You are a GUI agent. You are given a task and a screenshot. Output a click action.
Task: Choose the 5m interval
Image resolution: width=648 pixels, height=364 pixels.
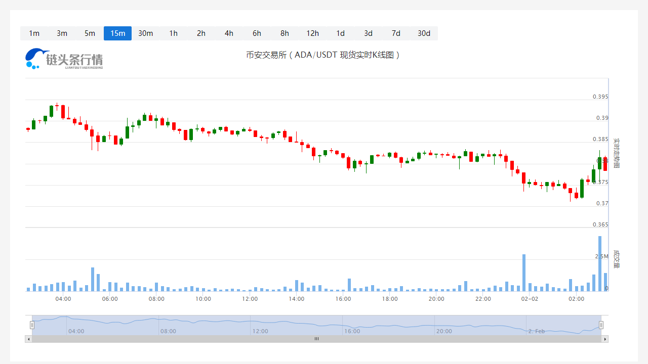90,33
